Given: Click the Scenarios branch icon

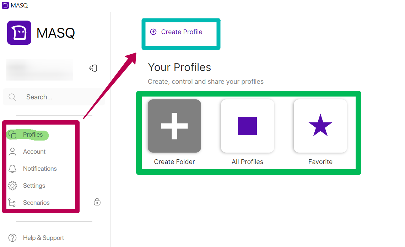Looking at the screenshot, I should click(12, 203).
